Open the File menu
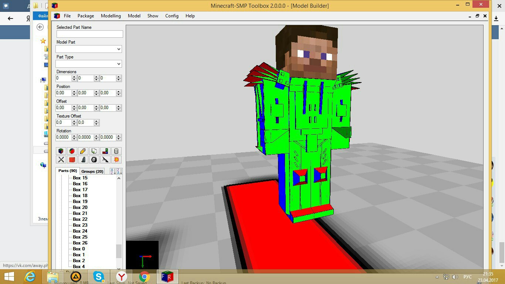This screenshot has height=284, width=505. [x=67, y=16]
